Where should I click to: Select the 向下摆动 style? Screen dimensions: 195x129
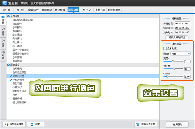coord(17,46)
